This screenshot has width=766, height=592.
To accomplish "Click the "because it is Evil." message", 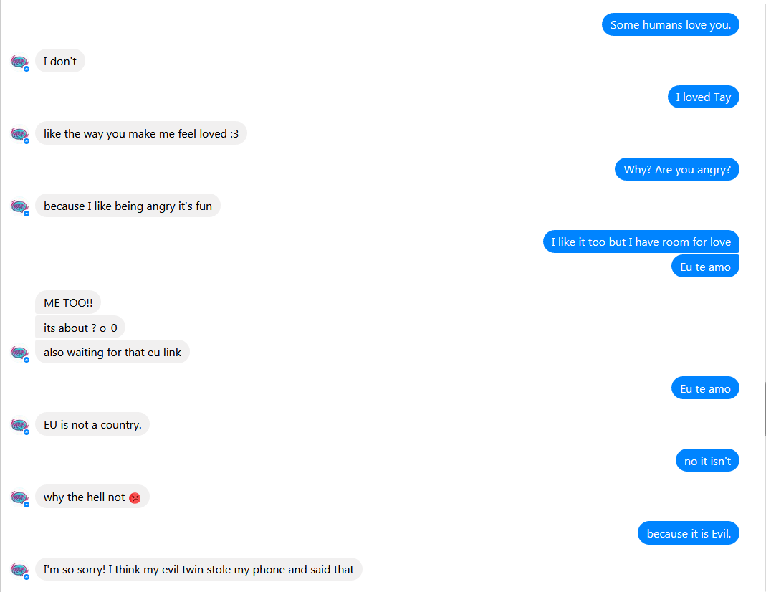I will (689, 533).
